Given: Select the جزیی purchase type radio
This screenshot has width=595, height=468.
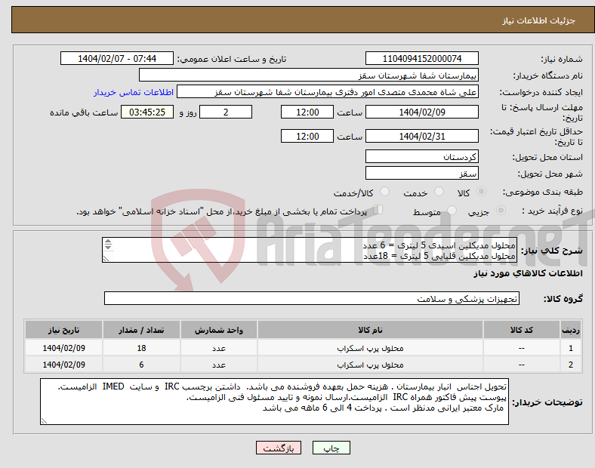Looking at the screenshot, I should [x=501, y=210].
